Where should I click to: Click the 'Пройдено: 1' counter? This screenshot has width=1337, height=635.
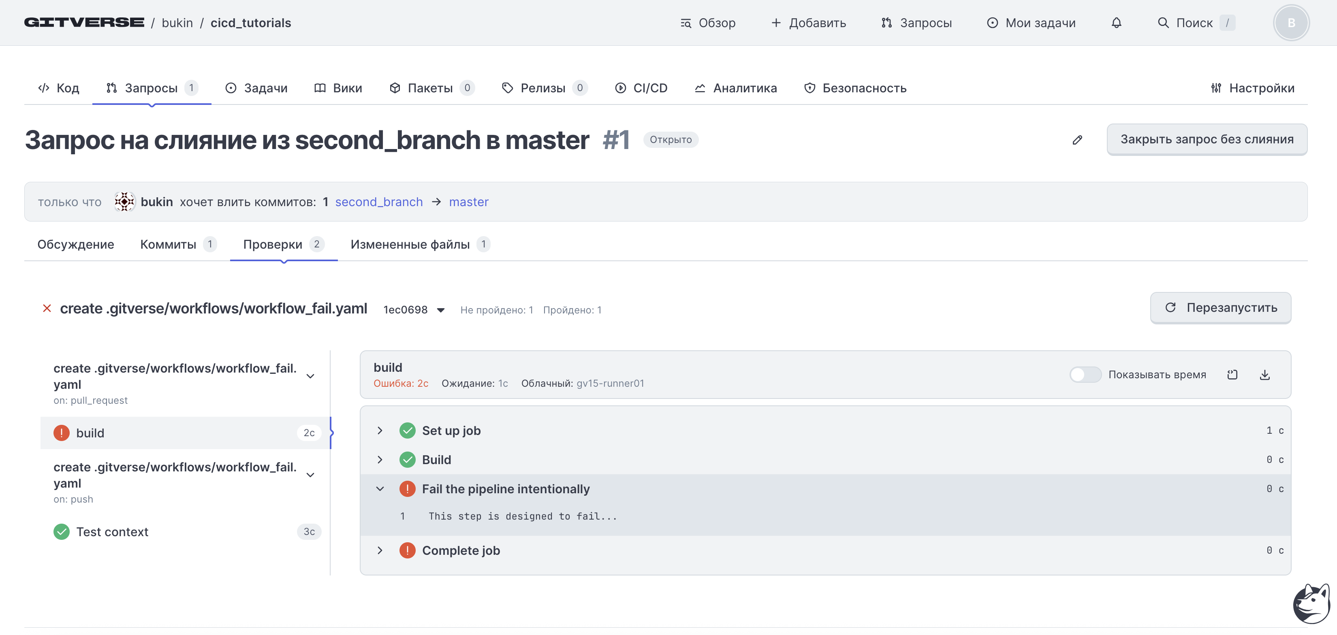point(572,310)
